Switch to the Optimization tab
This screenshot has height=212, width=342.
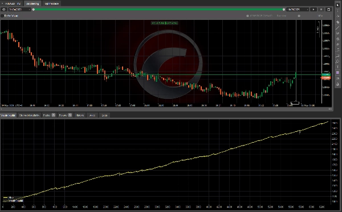[x=52, y=4]
